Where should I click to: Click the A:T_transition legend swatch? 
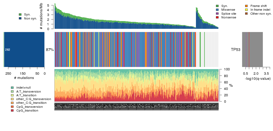click(x=12, y=95)
